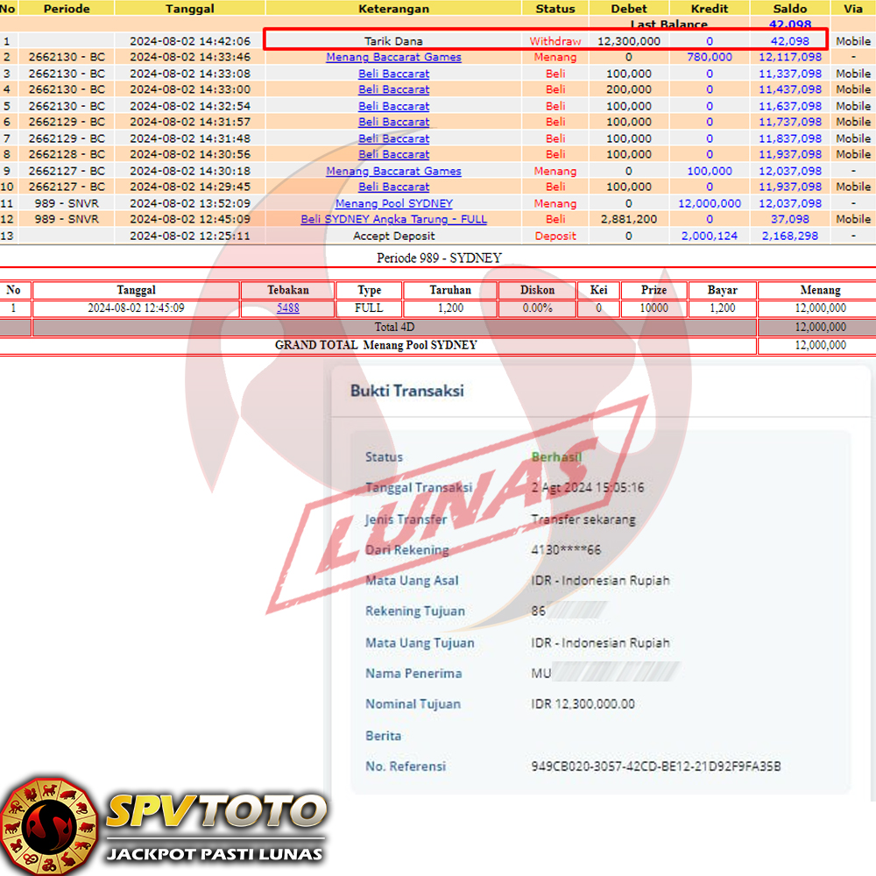The image size is (876, 876).
Task: Click the Bukti Transaksi heading
Action: coord(407,391)
